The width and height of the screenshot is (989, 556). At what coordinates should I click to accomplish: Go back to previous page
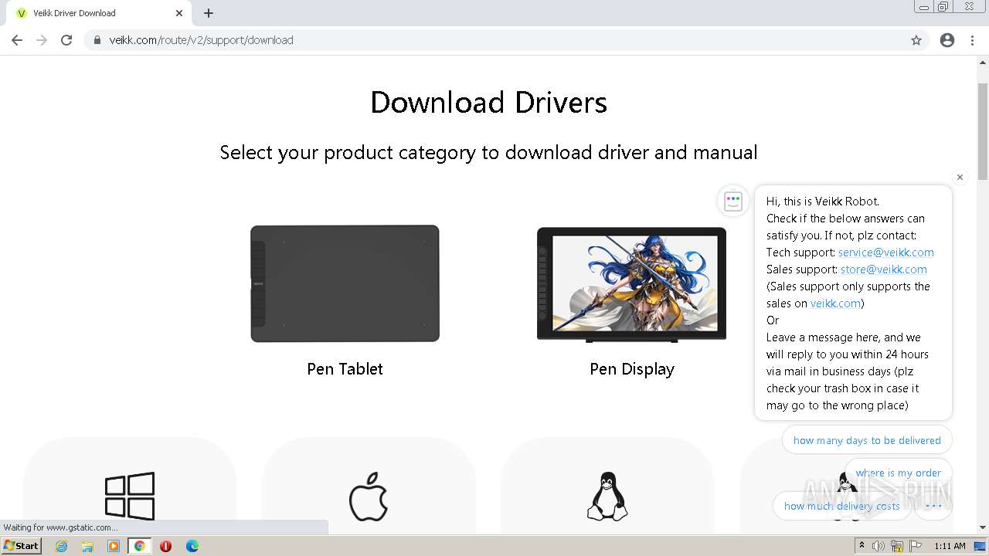point(17,40)
